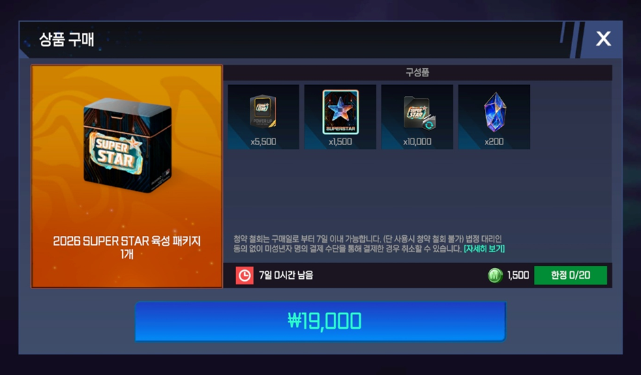Open the [자세히 보기] details link
The image size is (641, 375).
click(x=484, y=249)
